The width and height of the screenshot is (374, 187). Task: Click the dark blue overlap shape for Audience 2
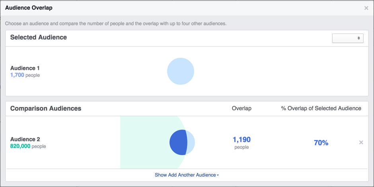click(178, 142)
